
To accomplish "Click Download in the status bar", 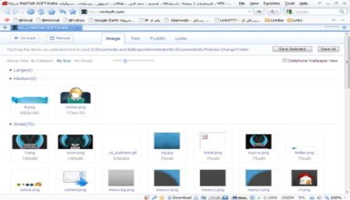I will pos(179,197).
